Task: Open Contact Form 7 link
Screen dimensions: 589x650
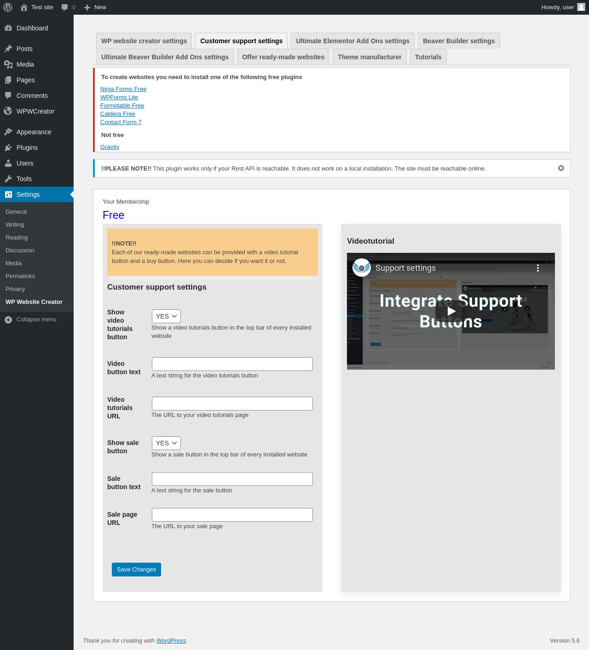Action: [121, 122]
